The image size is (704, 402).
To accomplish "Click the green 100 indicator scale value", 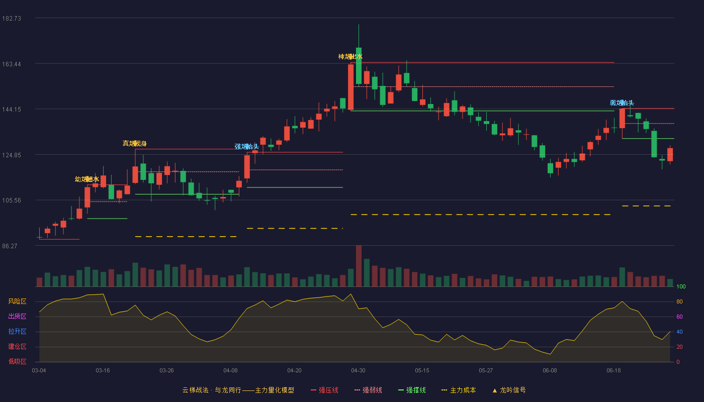I will point(681,286).
